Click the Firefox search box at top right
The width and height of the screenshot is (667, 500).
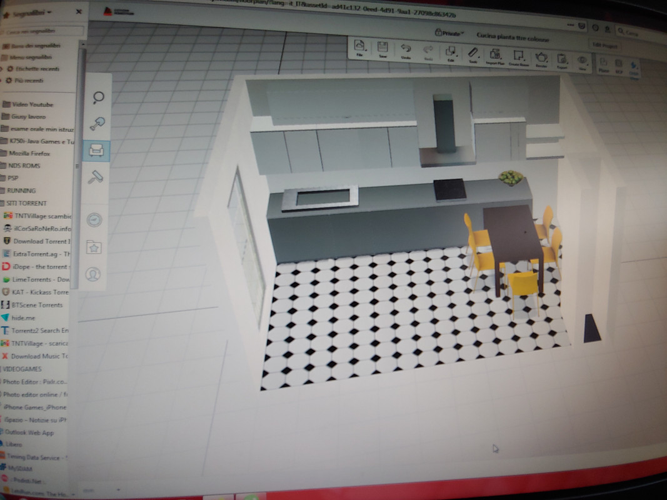click(x=640, y=32)
